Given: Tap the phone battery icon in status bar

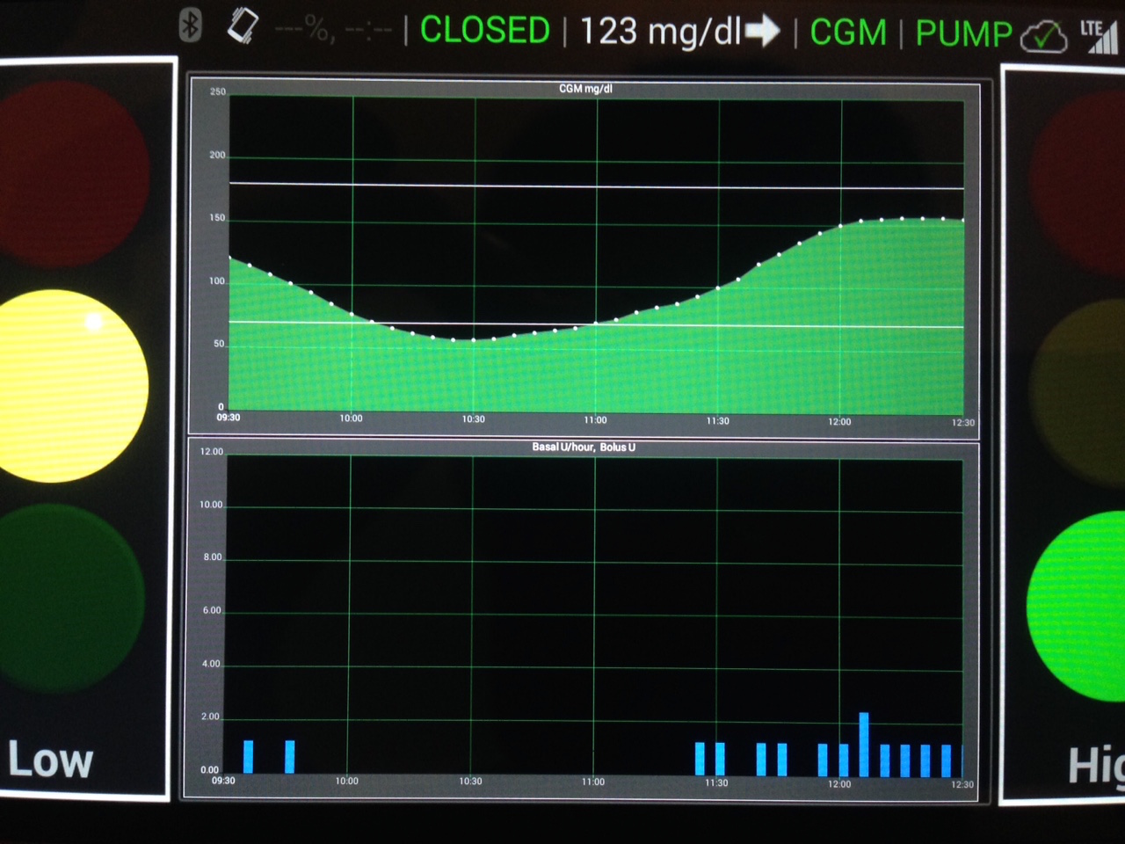Looking at the screenshot, I should [x=243, y=26].
